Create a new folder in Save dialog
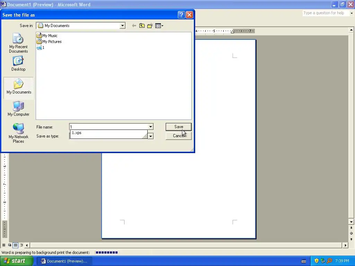This screenshot has width=355, height=266. click(150, 26)
